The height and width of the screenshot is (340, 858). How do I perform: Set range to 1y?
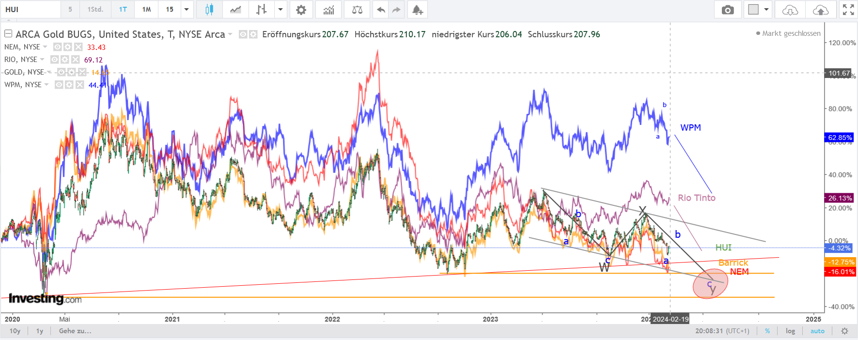pos(40,331)
